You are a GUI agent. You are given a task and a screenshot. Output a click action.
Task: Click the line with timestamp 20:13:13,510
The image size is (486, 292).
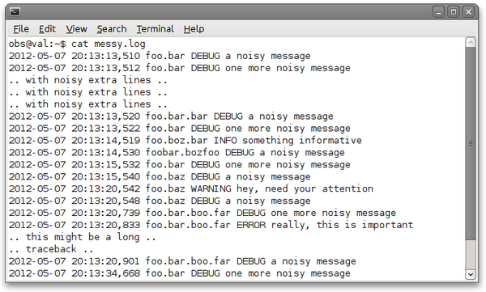tap(160, 56)
